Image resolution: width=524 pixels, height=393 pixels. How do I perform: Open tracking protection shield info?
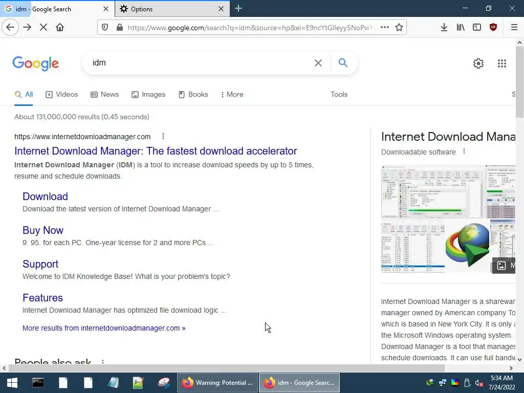pyautogui.click(x=105, y=28)
